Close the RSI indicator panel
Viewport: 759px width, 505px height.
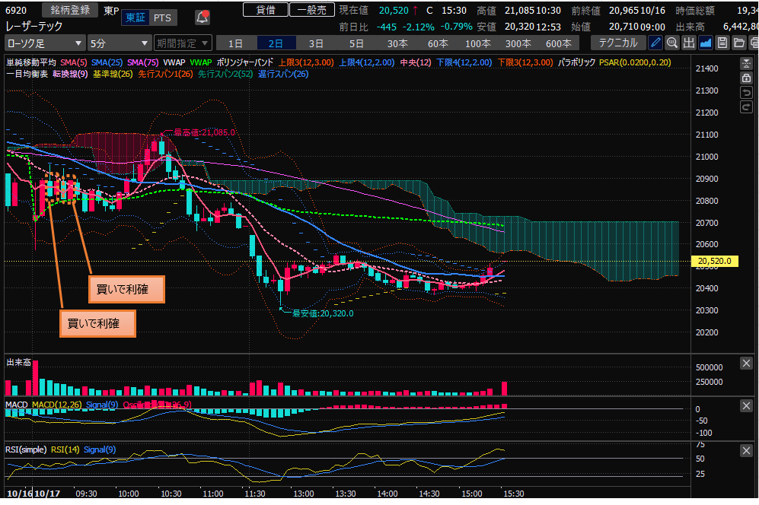click(746, 451)
